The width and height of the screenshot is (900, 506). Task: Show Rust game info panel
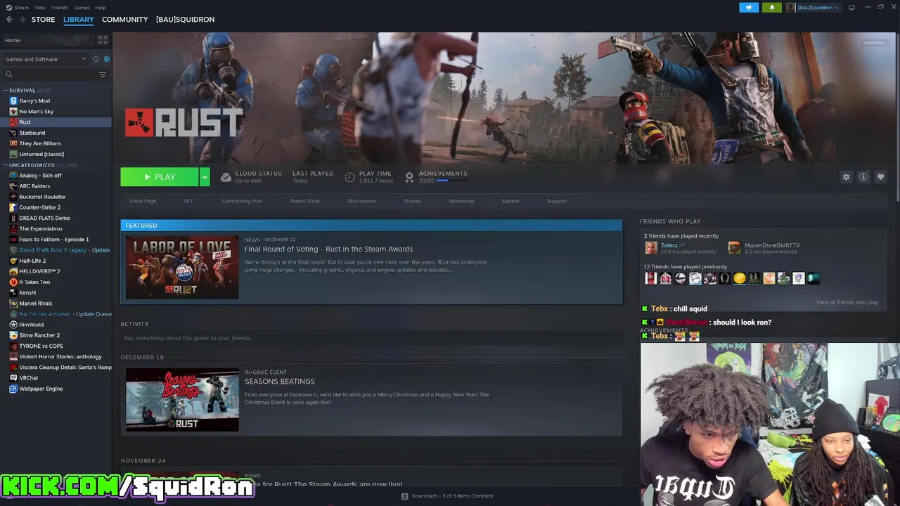(863, 177)
